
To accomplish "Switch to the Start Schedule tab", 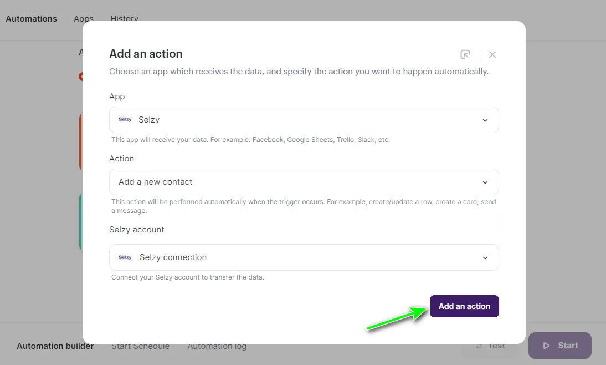I will point(140,346).
